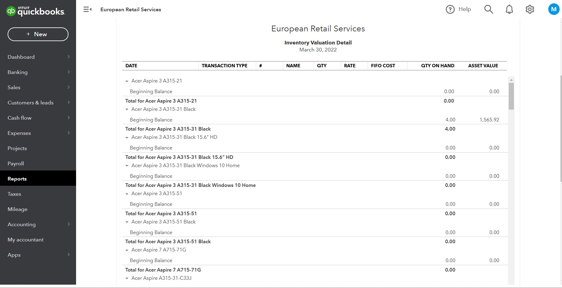
Task: Collapse the Acer Aspire 3 A315-21 group
Action: 127,81
